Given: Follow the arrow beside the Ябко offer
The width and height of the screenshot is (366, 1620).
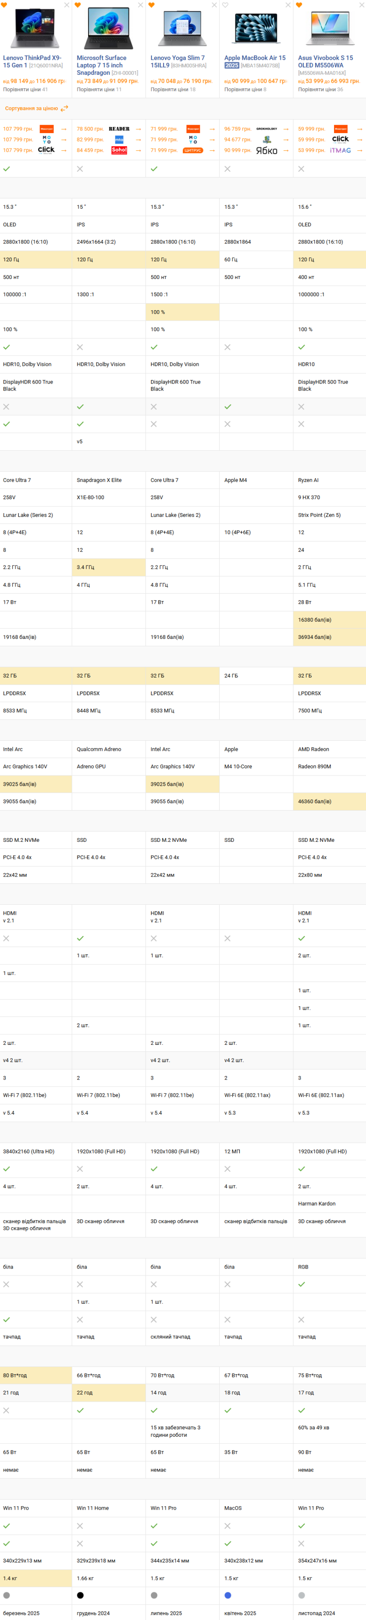Looking at the screenshot, I should [x=286, y=150].
